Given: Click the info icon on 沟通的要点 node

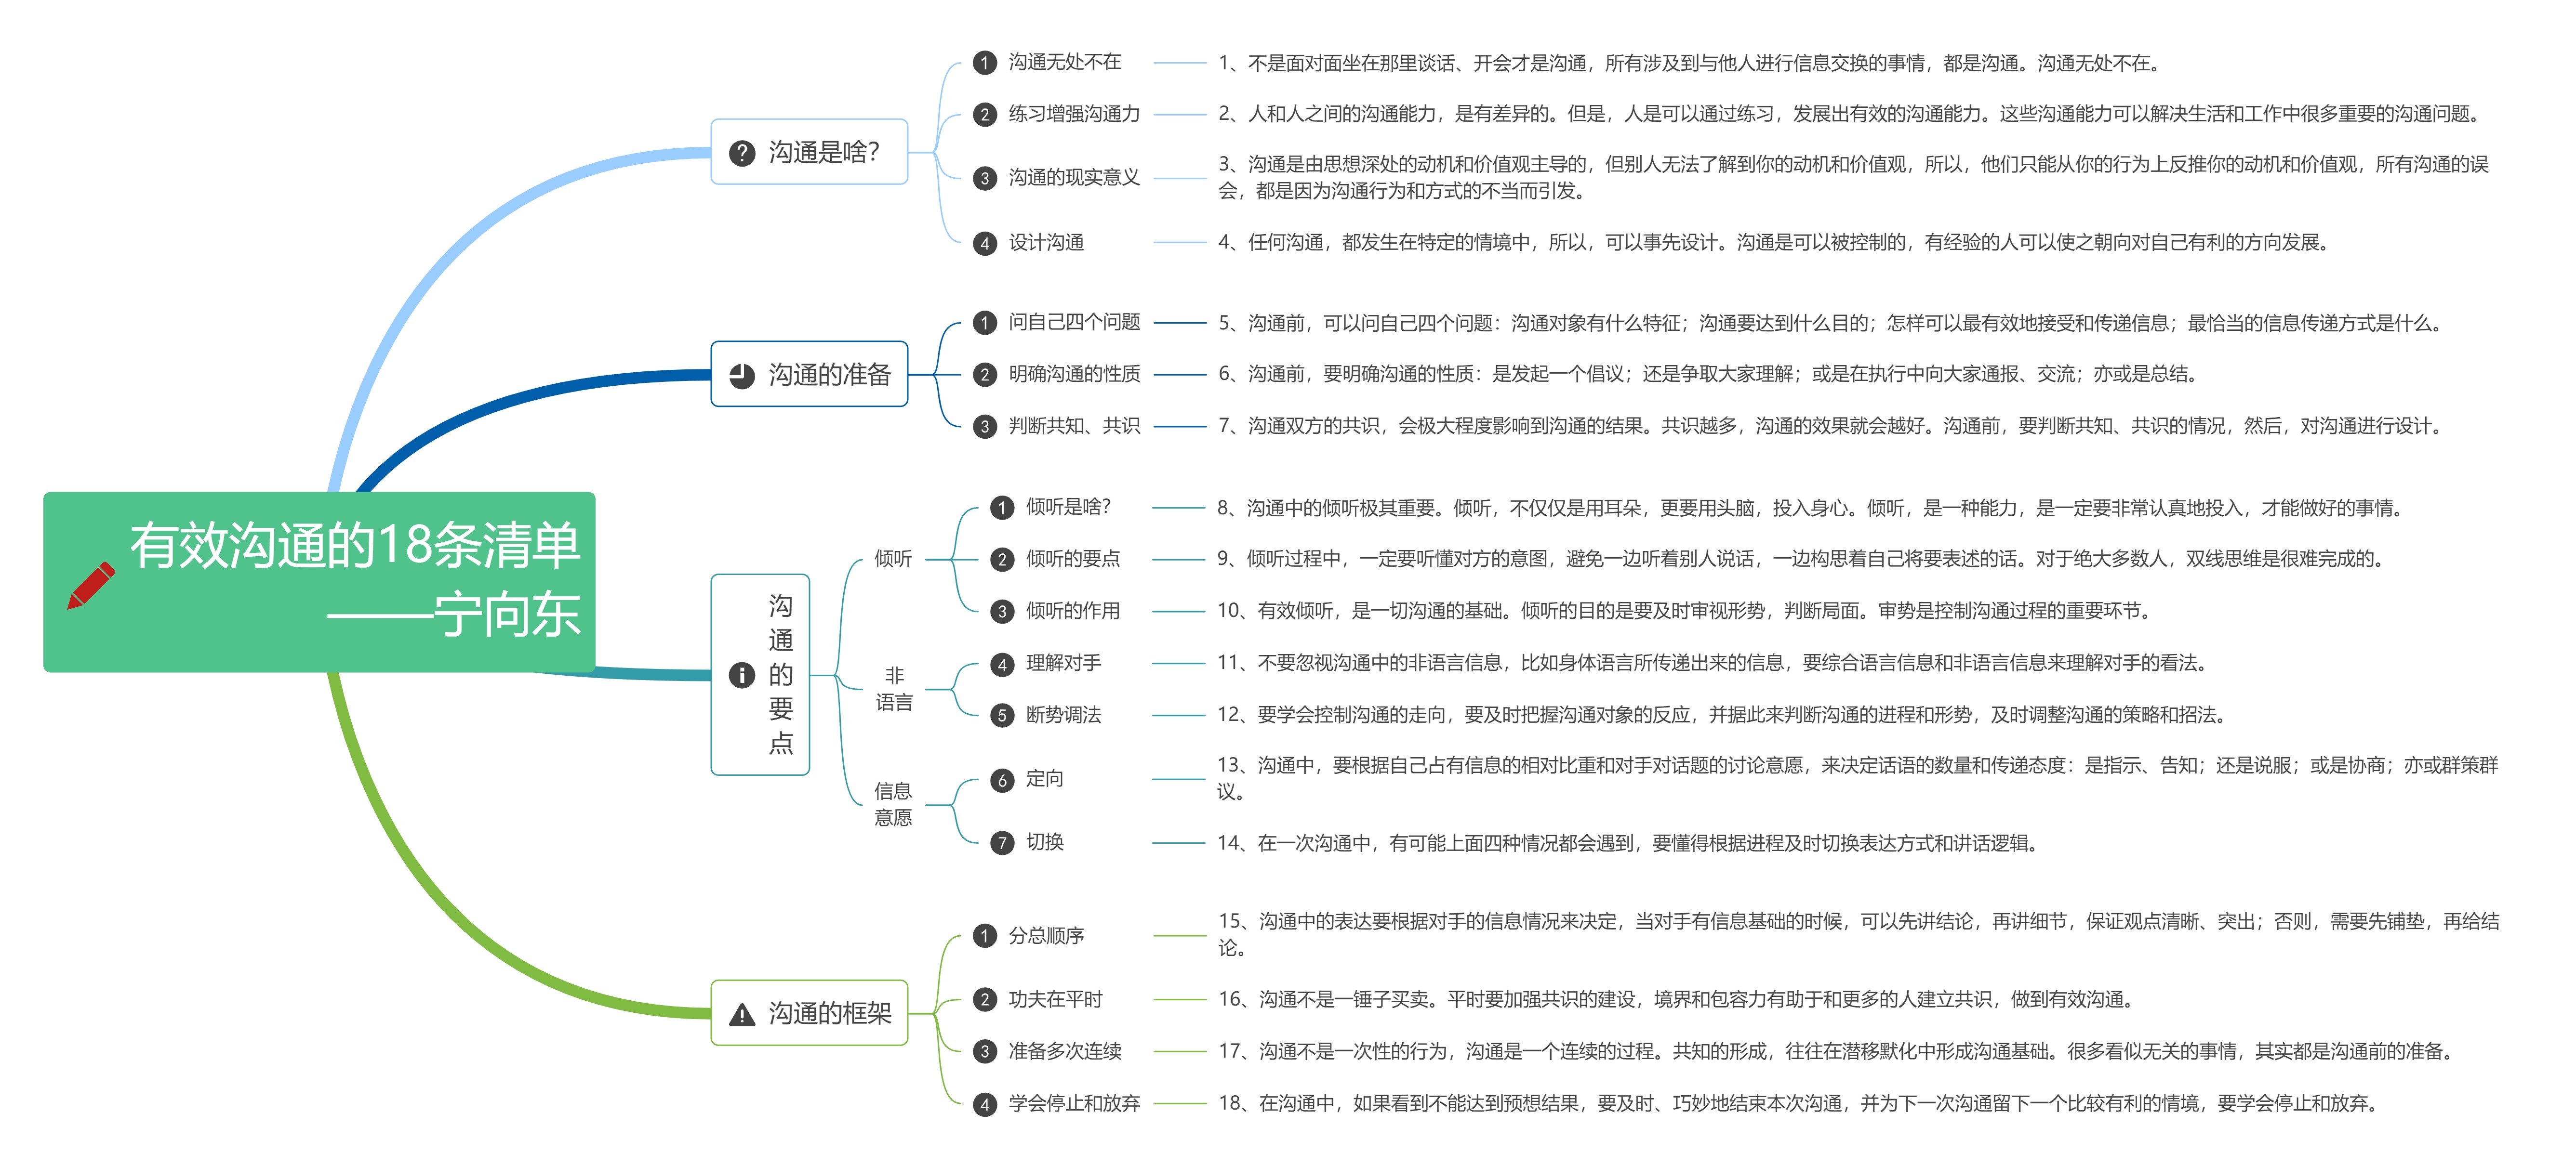Looking at the screenshot, I should pos(741,675).
